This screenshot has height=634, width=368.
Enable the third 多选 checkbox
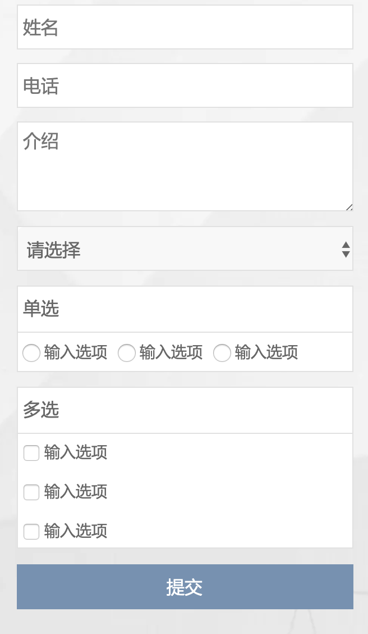31,532
